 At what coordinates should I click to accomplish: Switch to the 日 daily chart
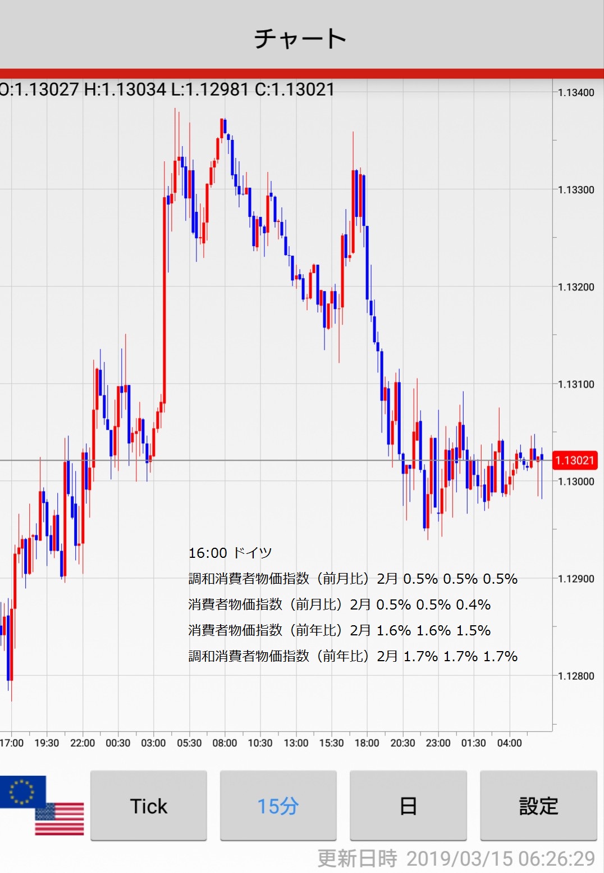[408, 806]
